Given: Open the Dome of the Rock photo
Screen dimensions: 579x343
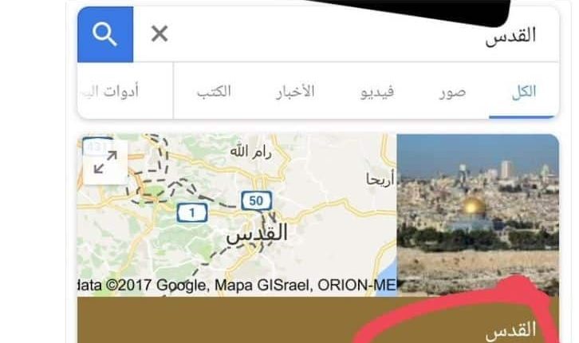Looking at the screenshot, I should (x=478, y=215).
